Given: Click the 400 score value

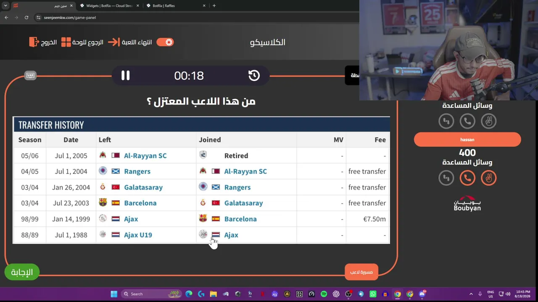Looking at the screenshot, I should point(467,153).
